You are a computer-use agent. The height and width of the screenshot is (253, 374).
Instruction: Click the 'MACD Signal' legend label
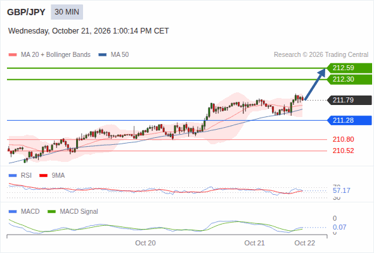coord(79,212)
